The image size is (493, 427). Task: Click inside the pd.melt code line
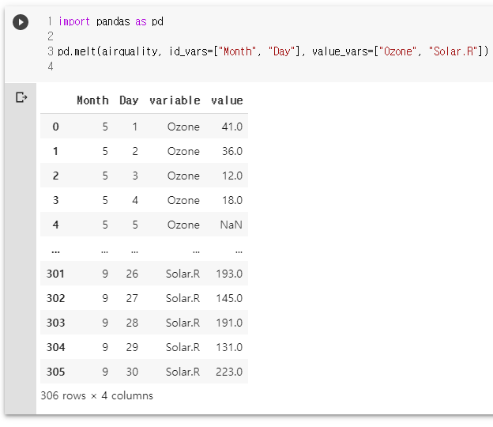point(273,51)
